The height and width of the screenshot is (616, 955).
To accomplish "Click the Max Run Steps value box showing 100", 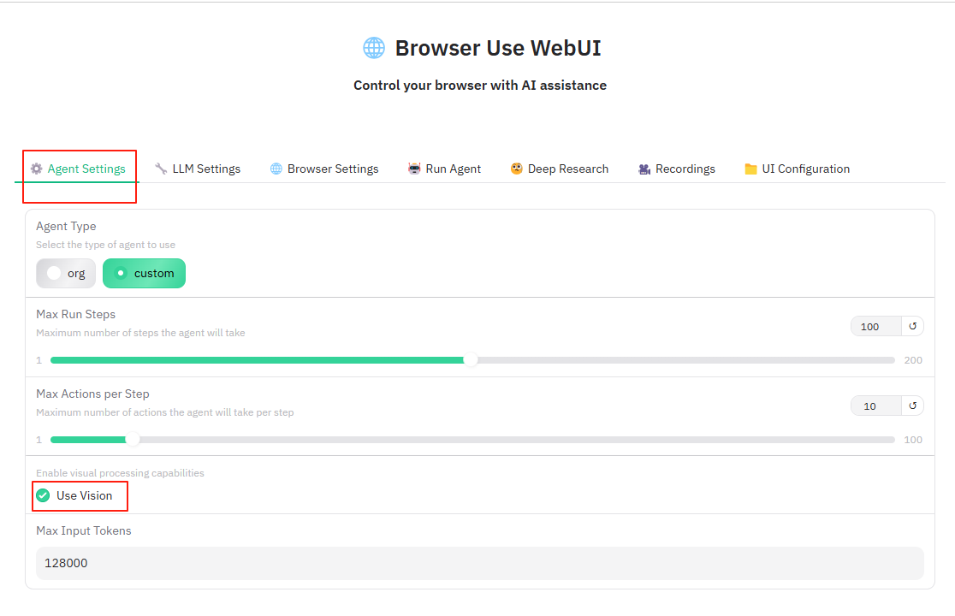I will (x=871, y=326).
